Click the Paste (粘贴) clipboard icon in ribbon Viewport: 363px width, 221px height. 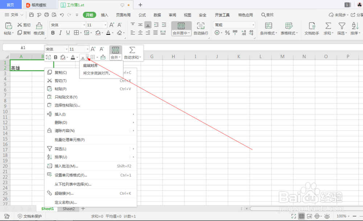click(x=9, y=25)
